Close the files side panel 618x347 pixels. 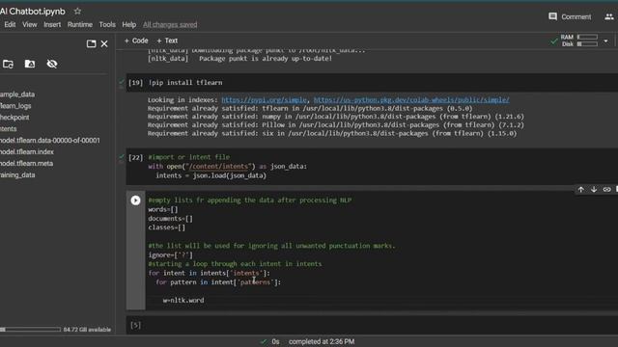[104, 43]
